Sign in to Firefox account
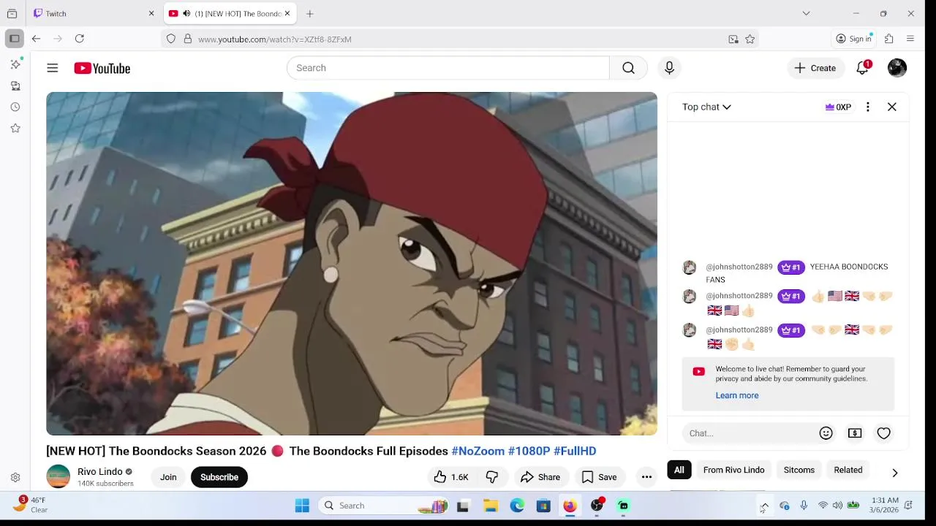 click(x=853, y=39)
